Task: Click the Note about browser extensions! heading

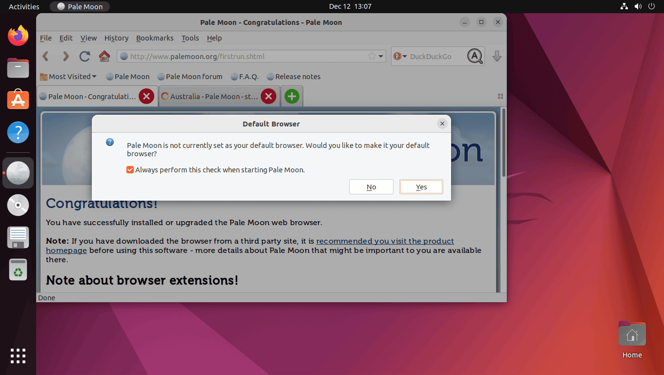Action: pos(142,280)
